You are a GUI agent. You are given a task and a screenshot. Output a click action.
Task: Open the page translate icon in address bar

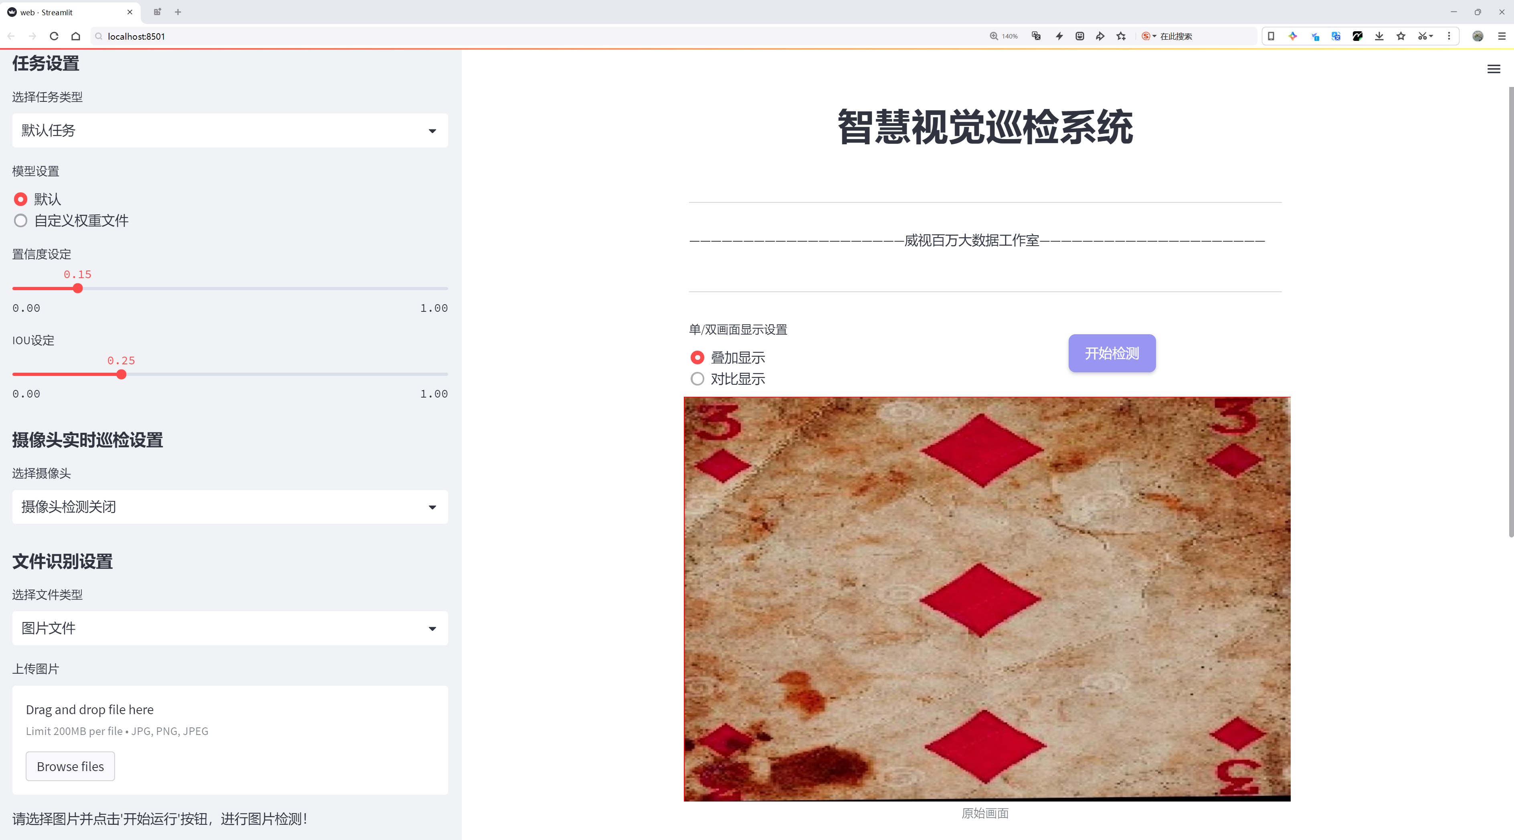click(1036, 36)
